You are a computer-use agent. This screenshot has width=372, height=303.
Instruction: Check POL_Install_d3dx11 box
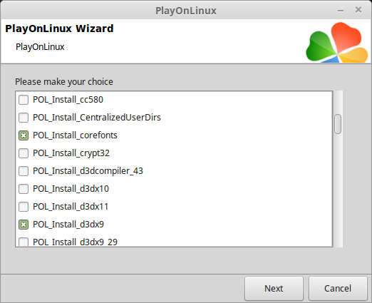click(x=24, y=207)
